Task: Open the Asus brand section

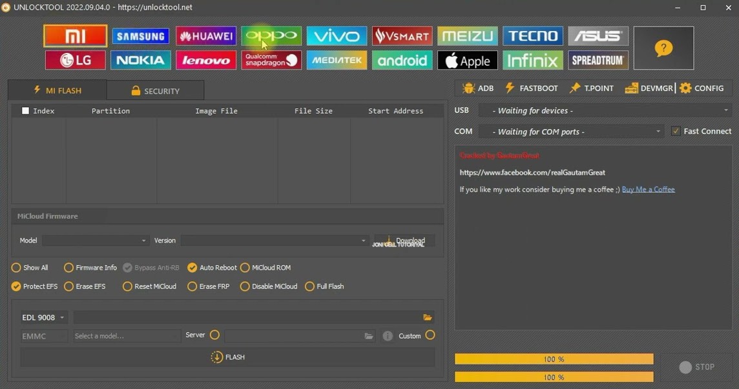Action: pyautogui.click(x=598, y=35)
